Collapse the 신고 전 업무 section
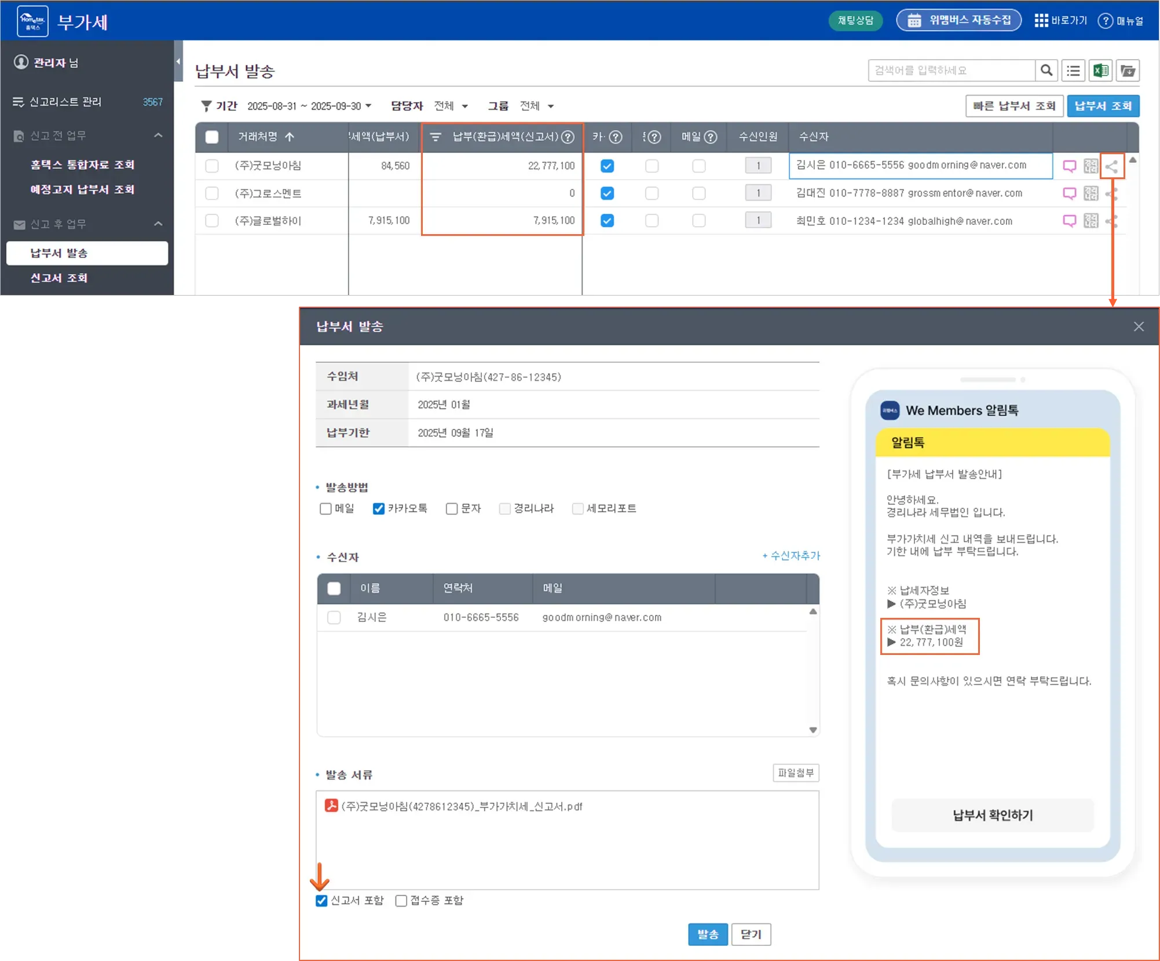Image resolution: width=1160 pixels, height=961 pixels. click(x=158, y=136)
